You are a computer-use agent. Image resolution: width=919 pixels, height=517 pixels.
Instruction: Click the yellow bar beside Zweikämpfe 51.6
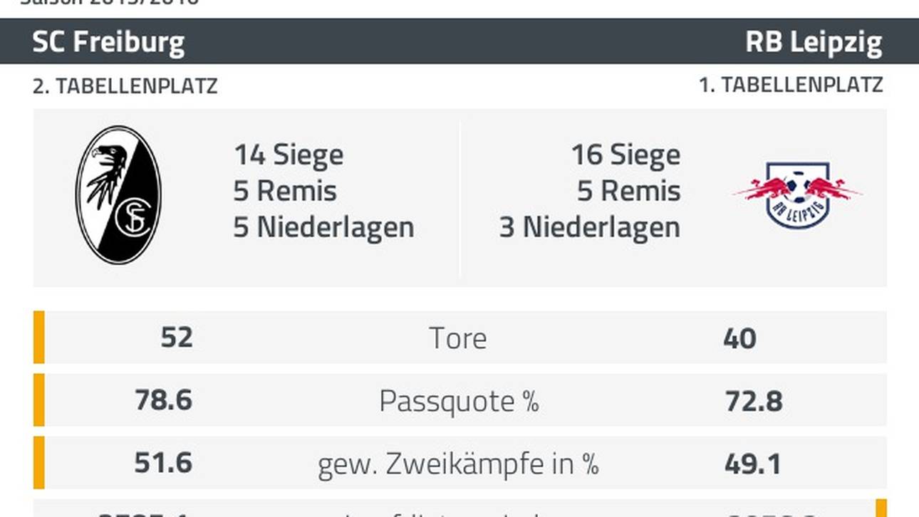(x=38, y=463)
